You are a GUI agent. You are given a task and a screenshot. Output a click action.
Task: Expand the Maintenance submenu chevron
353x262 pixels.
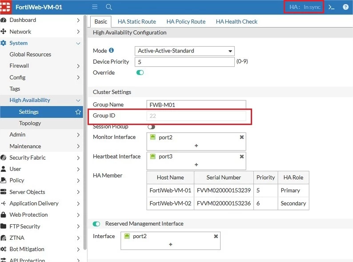(x=78, y=146)
